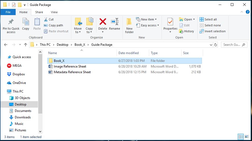Cut the selected item
252x141 pixels.
tap(49, 19)
